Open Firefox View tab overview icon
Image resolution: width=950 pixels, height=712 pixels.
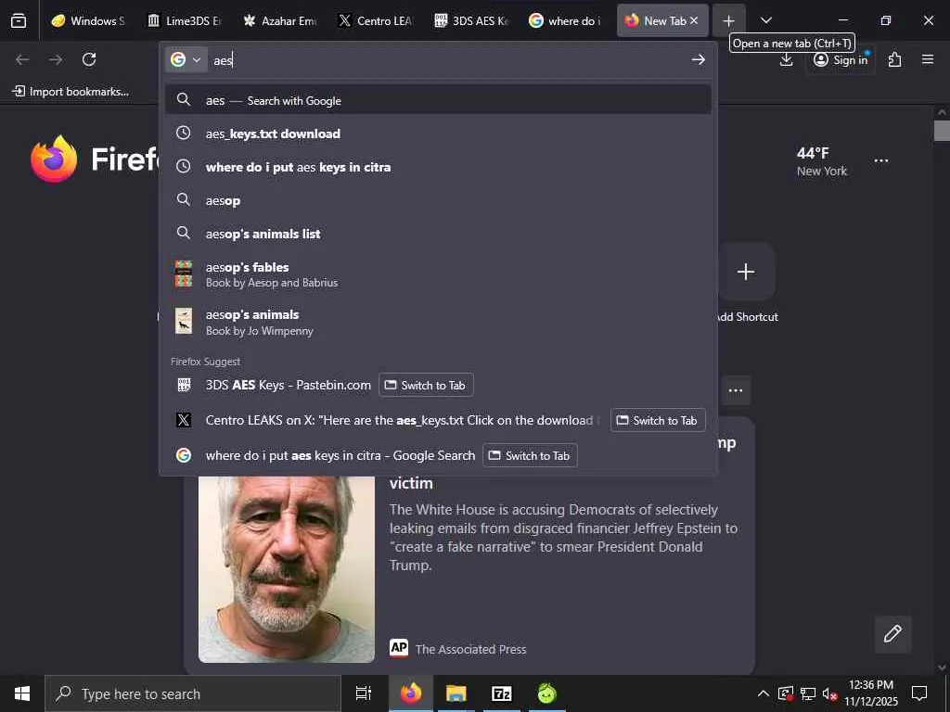click(19, 20)
